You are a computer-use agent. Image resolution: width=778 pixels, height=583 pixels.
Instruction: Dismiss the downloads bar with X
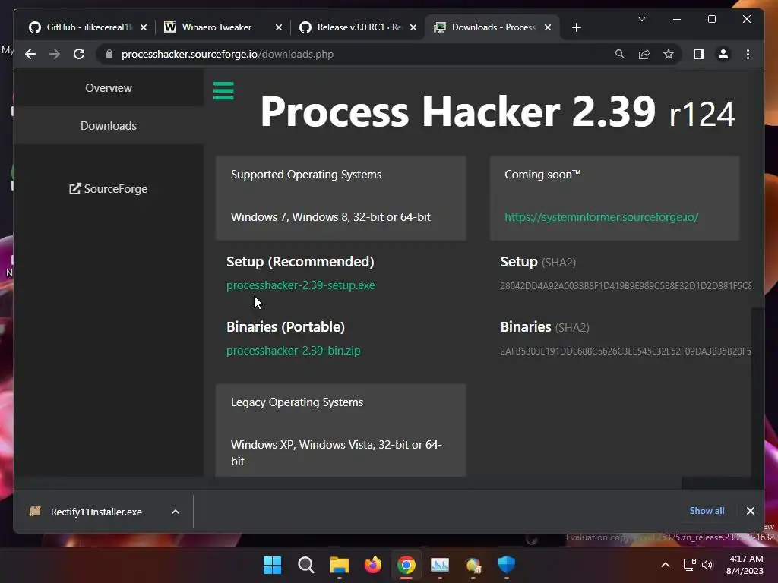pos(750,511)
